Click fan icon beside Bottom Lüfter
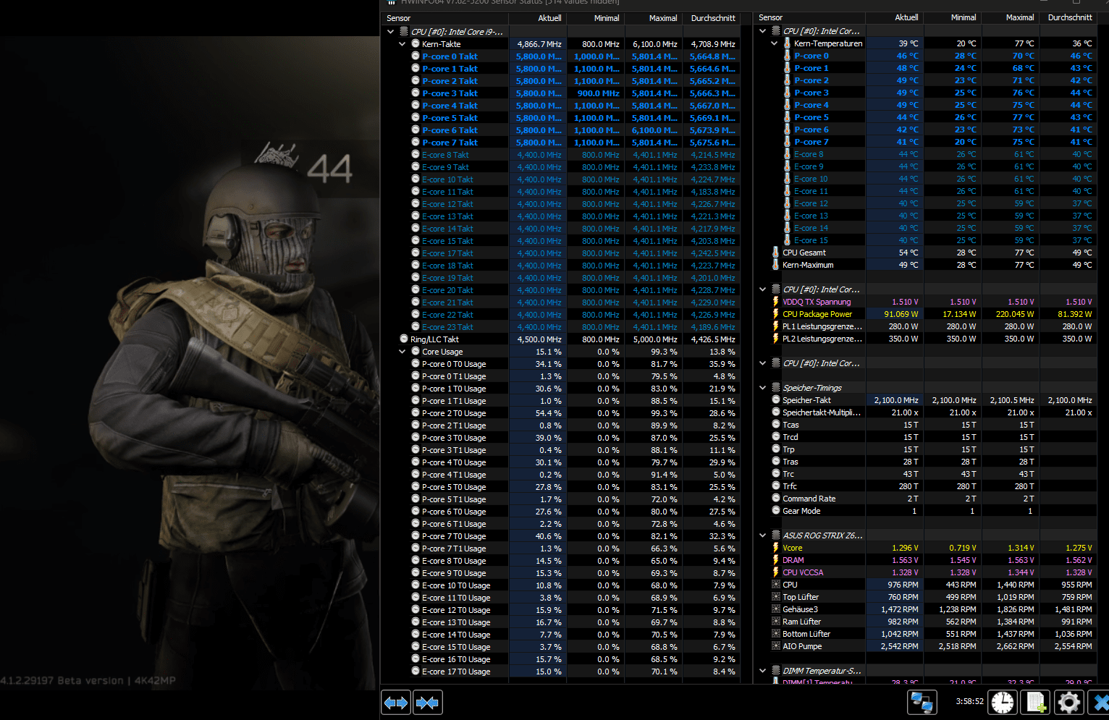The image size is (1109, 720). pyautogui.click(x=776, y=634)
